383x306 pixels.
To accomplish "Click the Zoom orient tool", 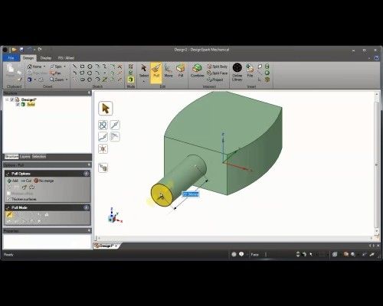I will click(x=57, y=80).
